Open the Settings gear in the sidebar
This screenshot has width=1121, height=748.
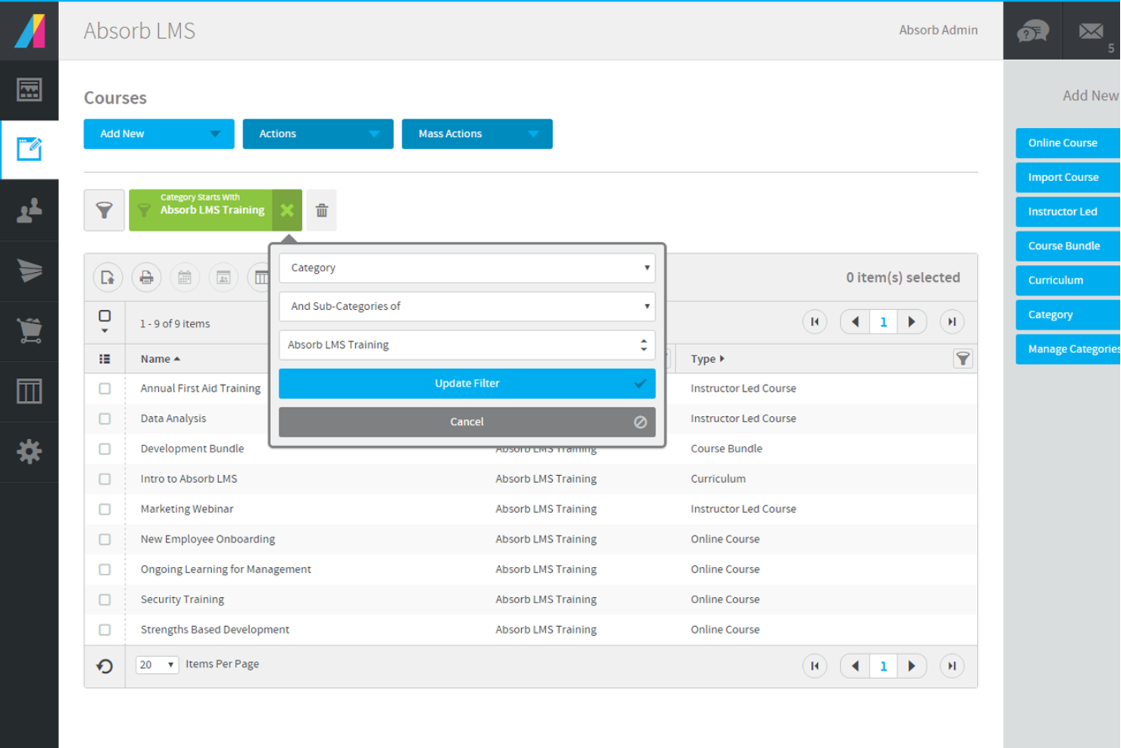(30, 452)
